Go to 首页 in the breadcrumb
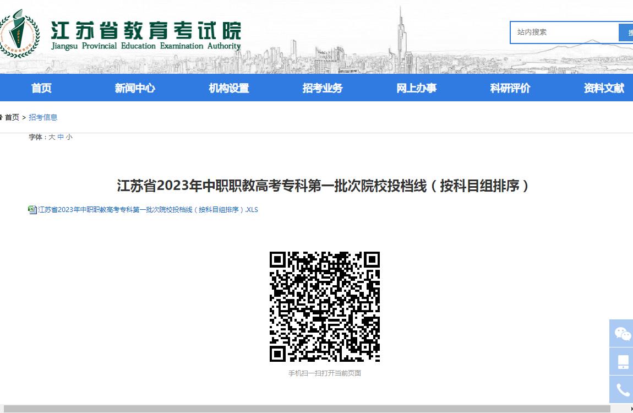 pyautogui.click(x=12, y=117)
